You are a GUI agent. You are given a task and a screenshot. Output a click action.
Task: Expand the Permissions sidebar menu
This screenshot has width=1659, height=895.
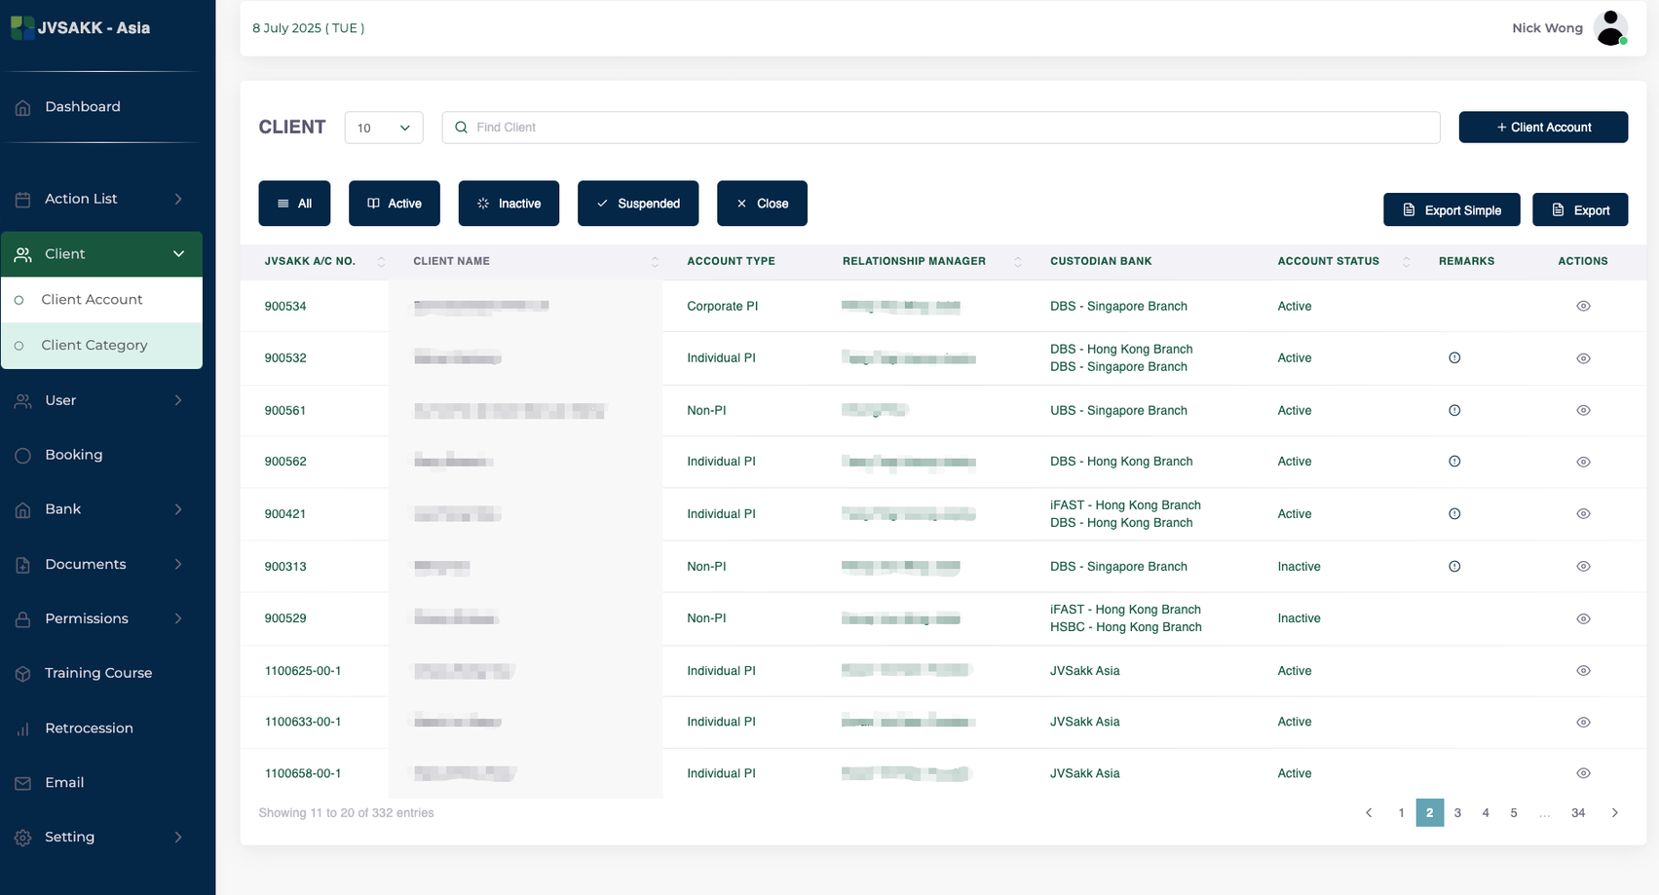[100, 618]
